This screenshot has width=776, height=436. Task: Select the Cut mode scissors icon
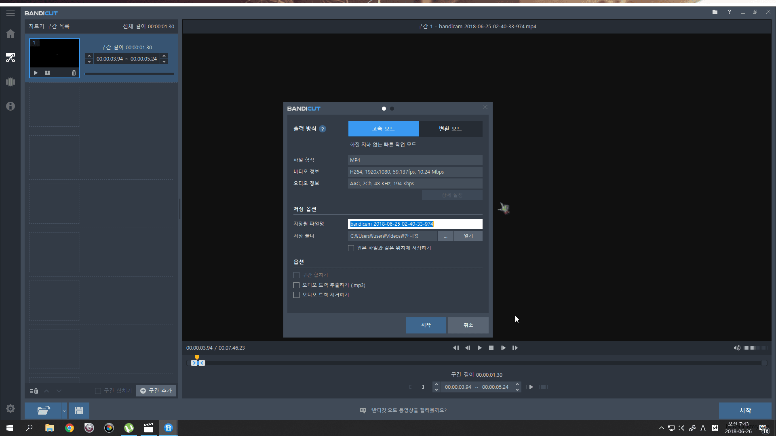(11, 58)
